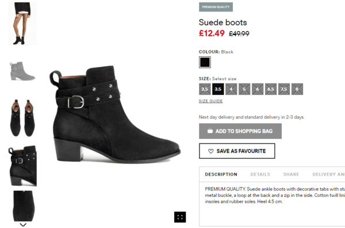The width and height of the screenshot is (345, 228).
Task: Select size 2.5
Action: (205, 89)
